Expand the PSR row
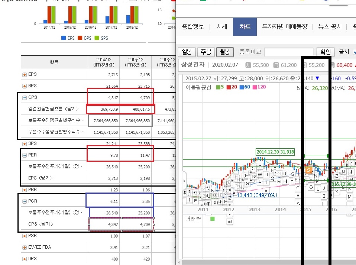This screenshot has width=356, height=265. pyautogui.click(x=25, y=236)
